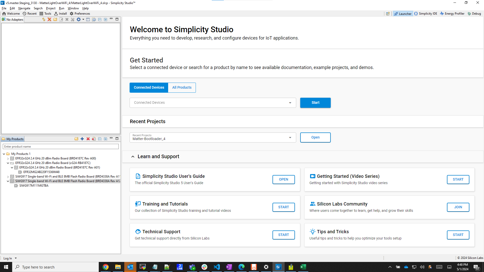Collapse all items in My Products toolbar
The image size is (484, 272).
pos(100,139)
